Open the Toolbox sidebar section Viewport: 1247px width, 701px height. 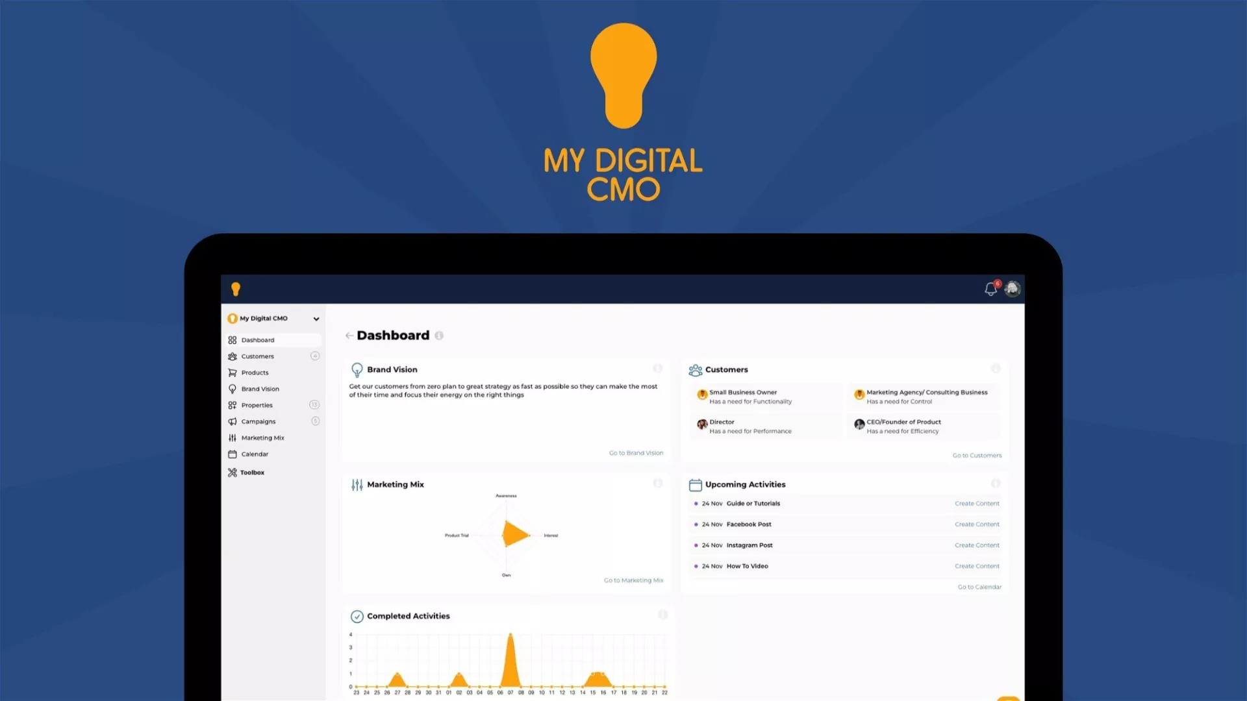pos(252,473)
